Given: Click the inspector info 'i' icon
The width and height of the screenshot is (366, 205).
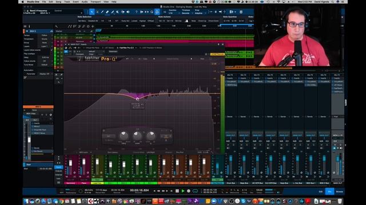Looking at the screenshot, I should click(29, 27).
